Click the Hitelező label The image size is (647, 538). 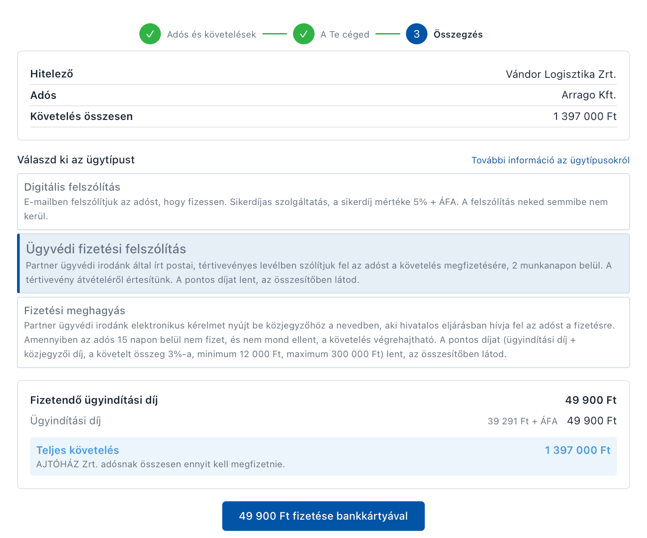coord(52,74)
